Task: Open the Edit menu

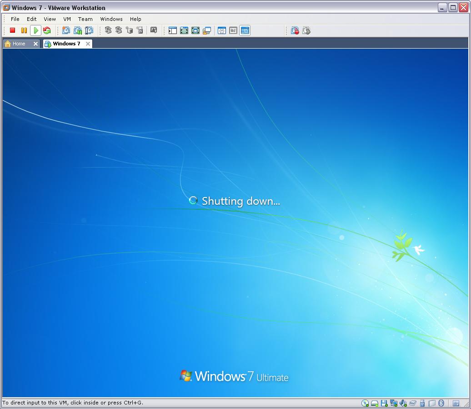Action: pos(31,19)
